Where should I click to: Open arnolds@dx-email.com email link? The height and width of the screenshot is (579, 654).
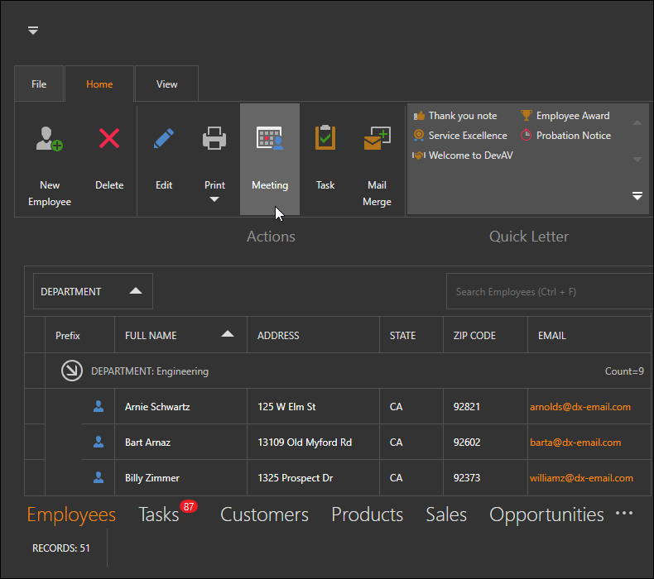click(x=580, y=407)
